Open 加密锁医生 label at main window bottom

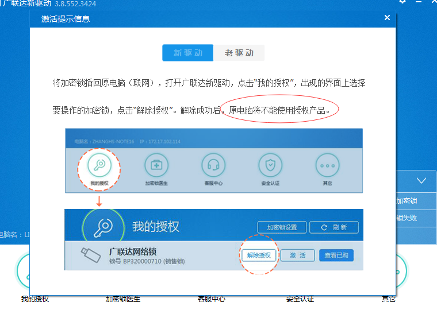pyautogui.click(x=123, y=299)
